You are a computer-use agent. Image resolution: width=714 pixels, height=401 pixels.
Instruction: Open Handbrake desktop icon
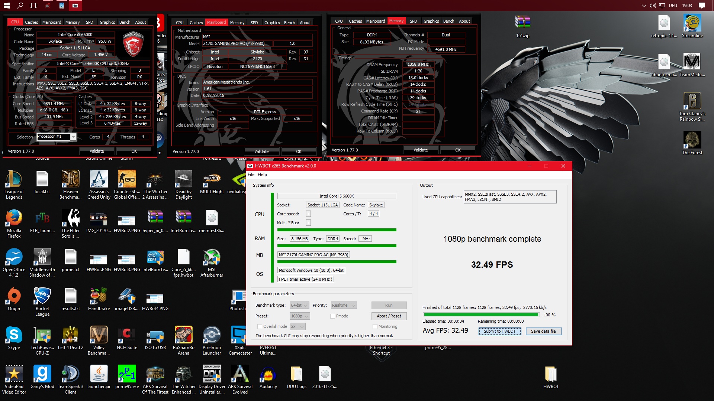coord(99,299)
